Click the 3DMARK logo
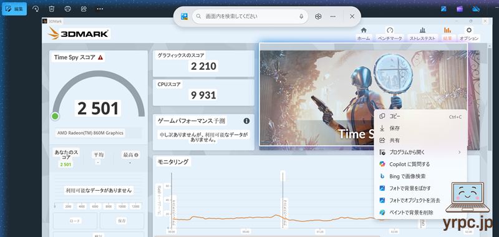 point(79,33)
